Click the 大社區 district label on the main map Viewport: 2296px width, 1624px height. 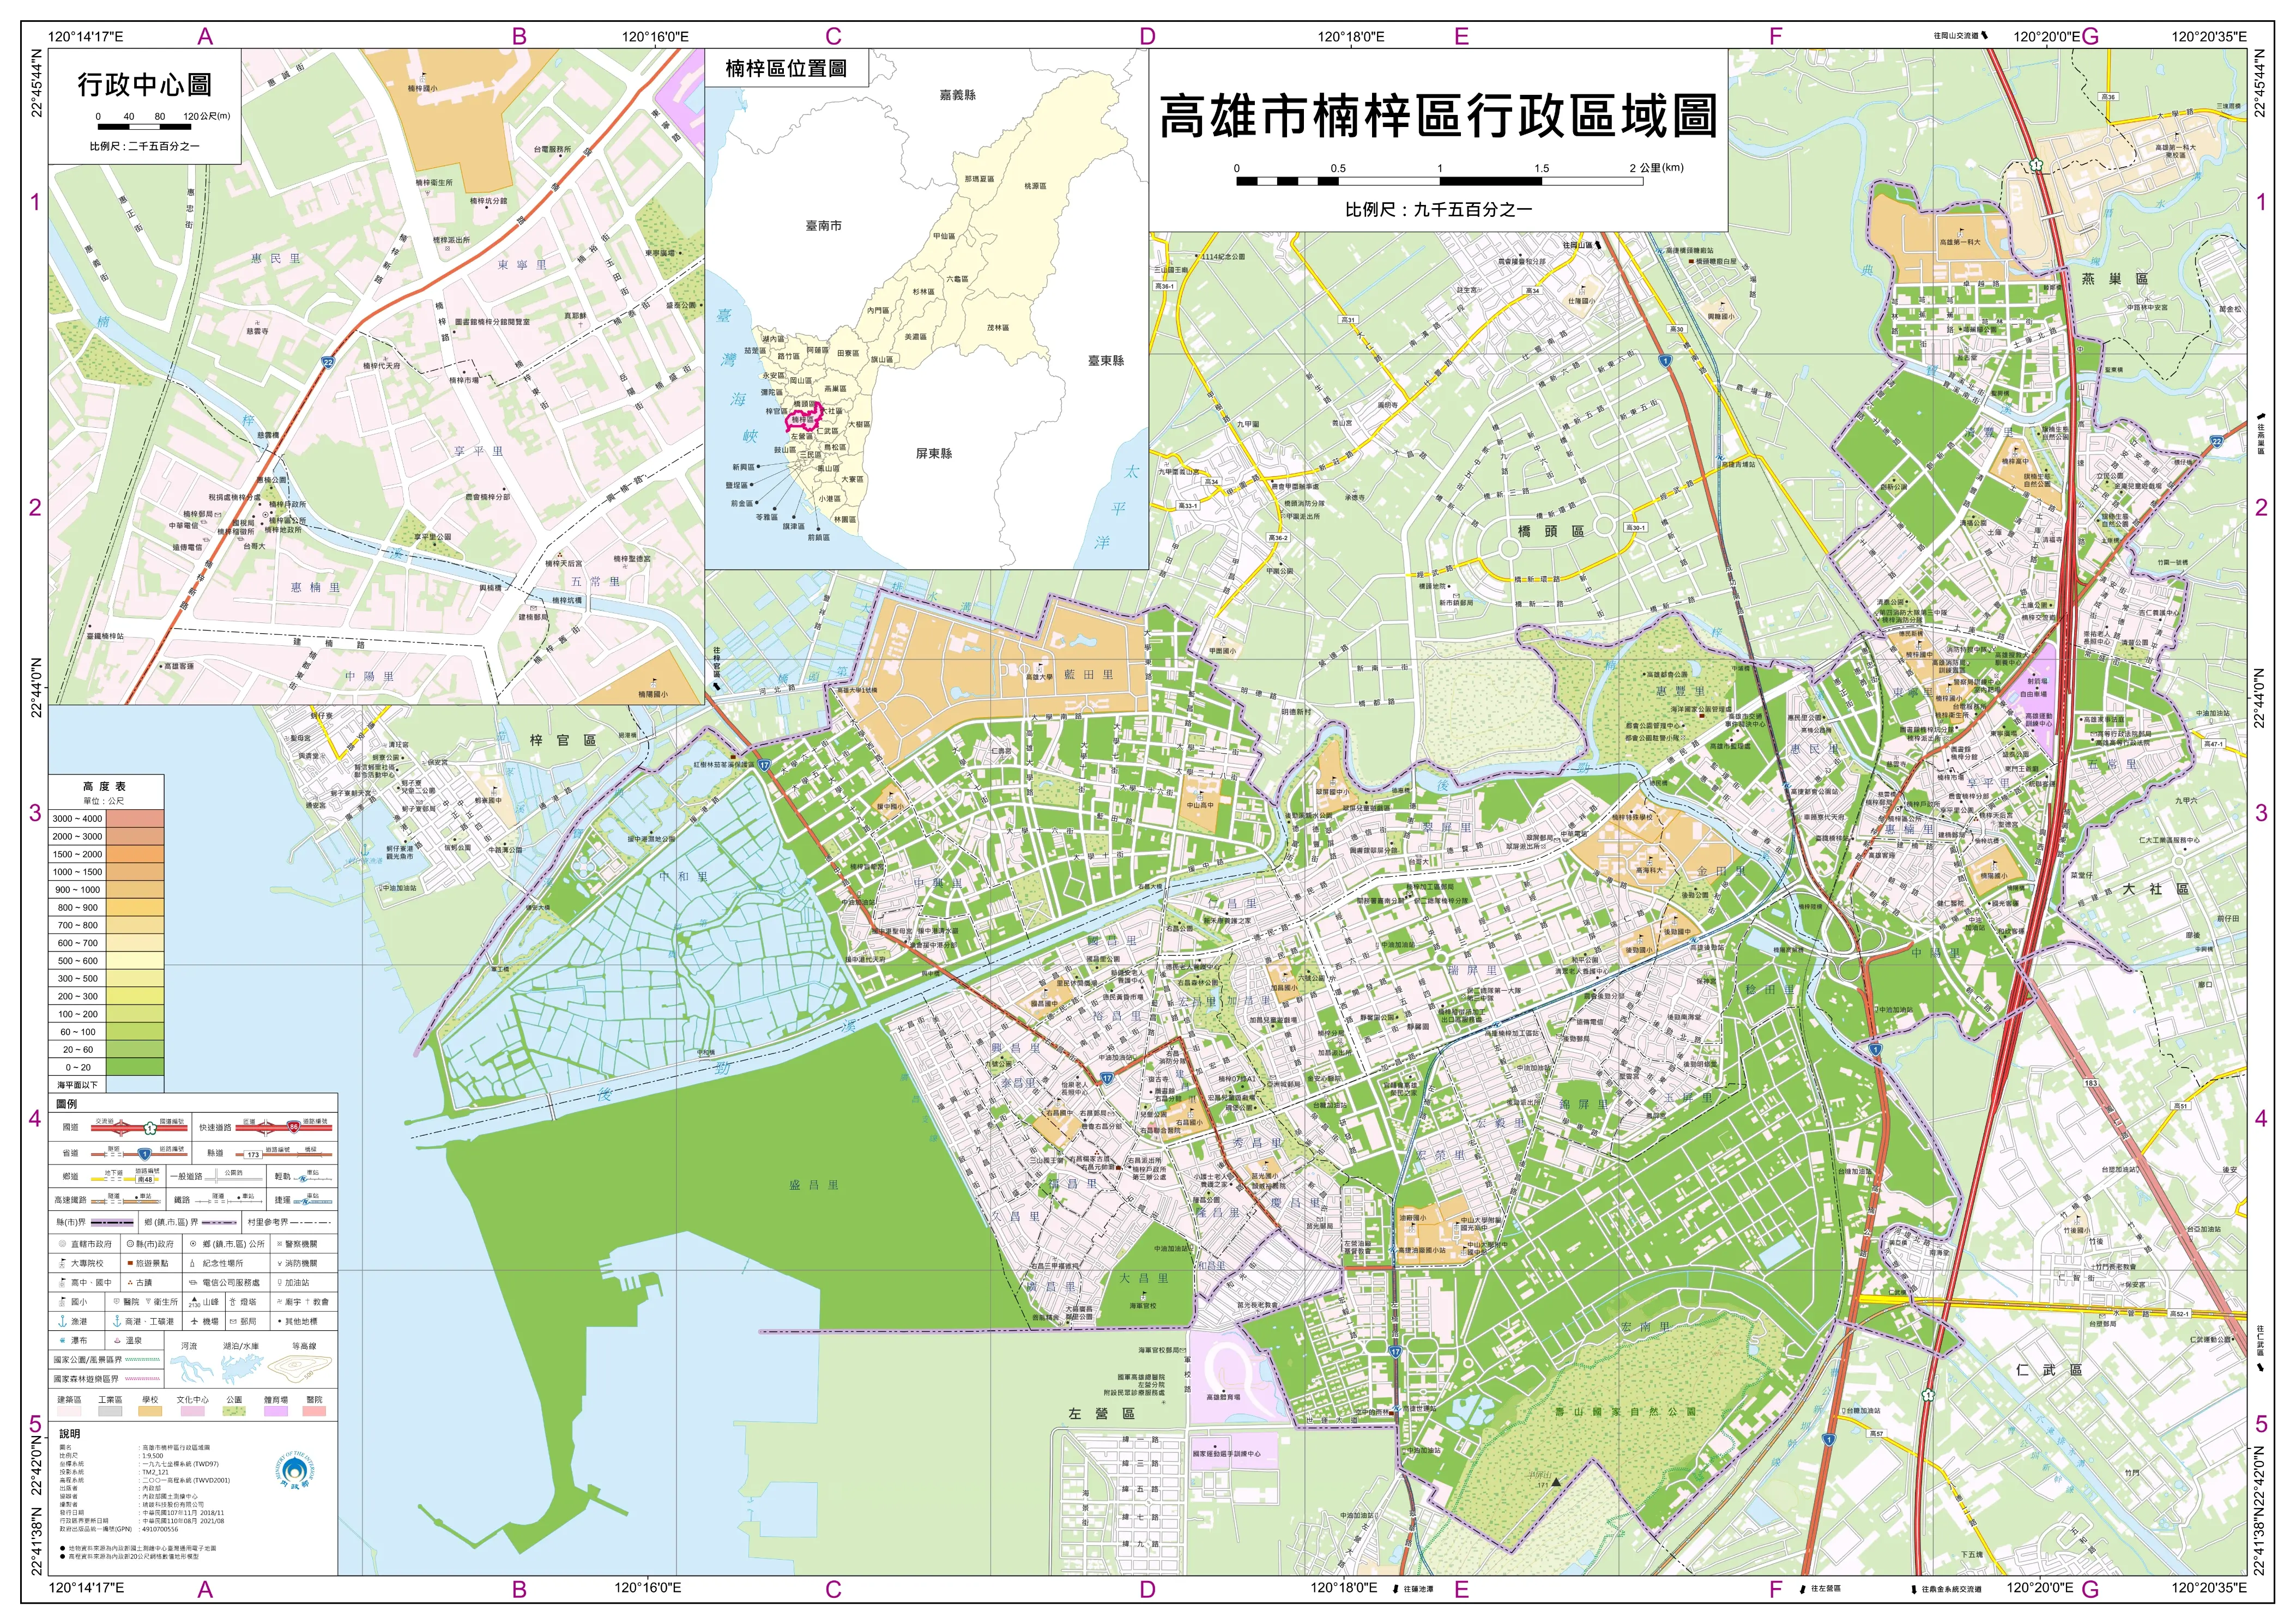click(2156, 888)
